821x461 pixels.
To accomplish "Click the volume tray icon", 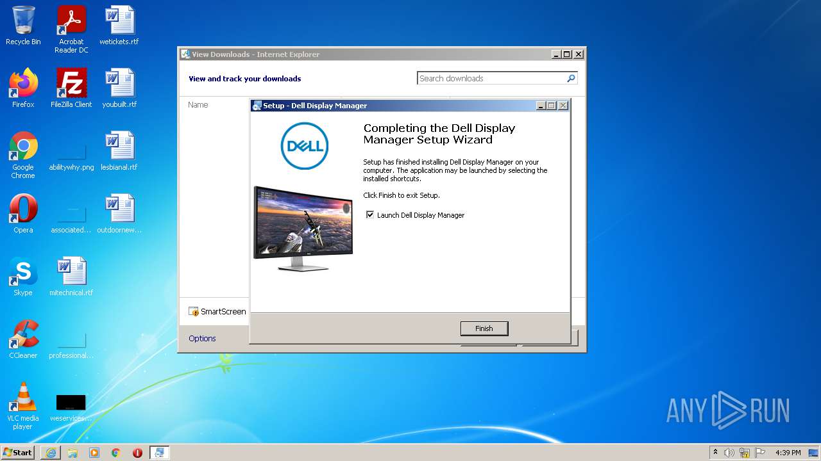I will point(729,453).
